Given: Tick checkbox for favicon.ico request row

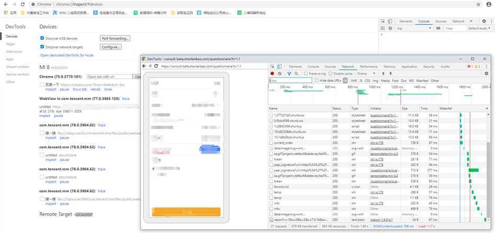Looking at the screenshot, I should click(271, 186).
